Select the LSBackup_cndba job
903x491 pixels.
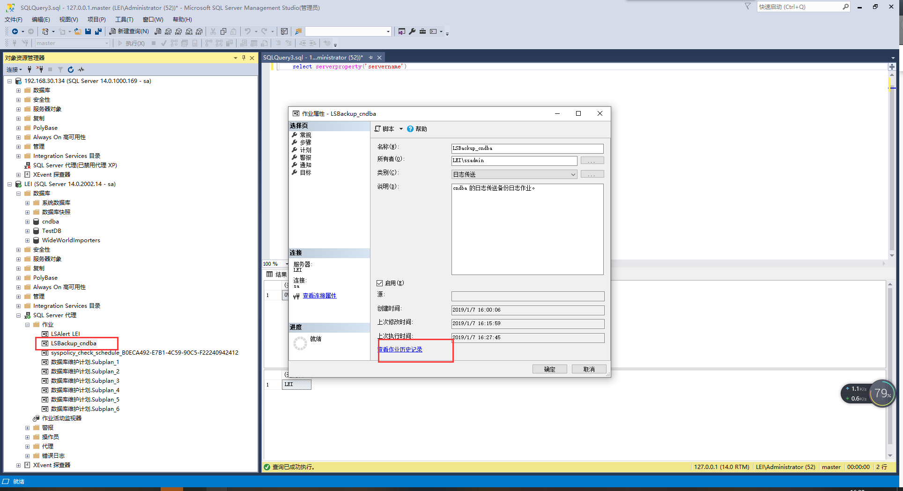[74, 343]
